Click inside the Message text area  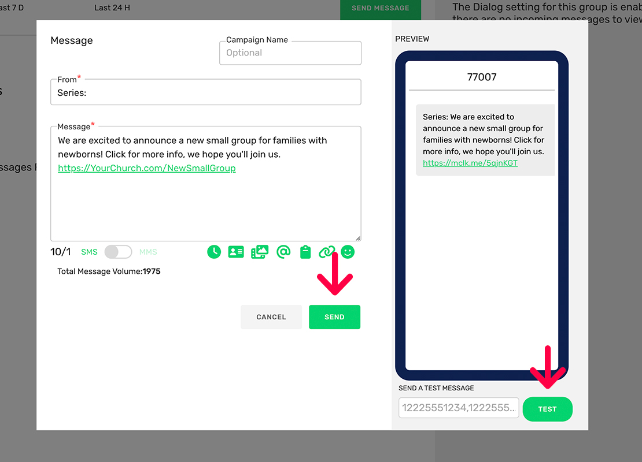205,202
